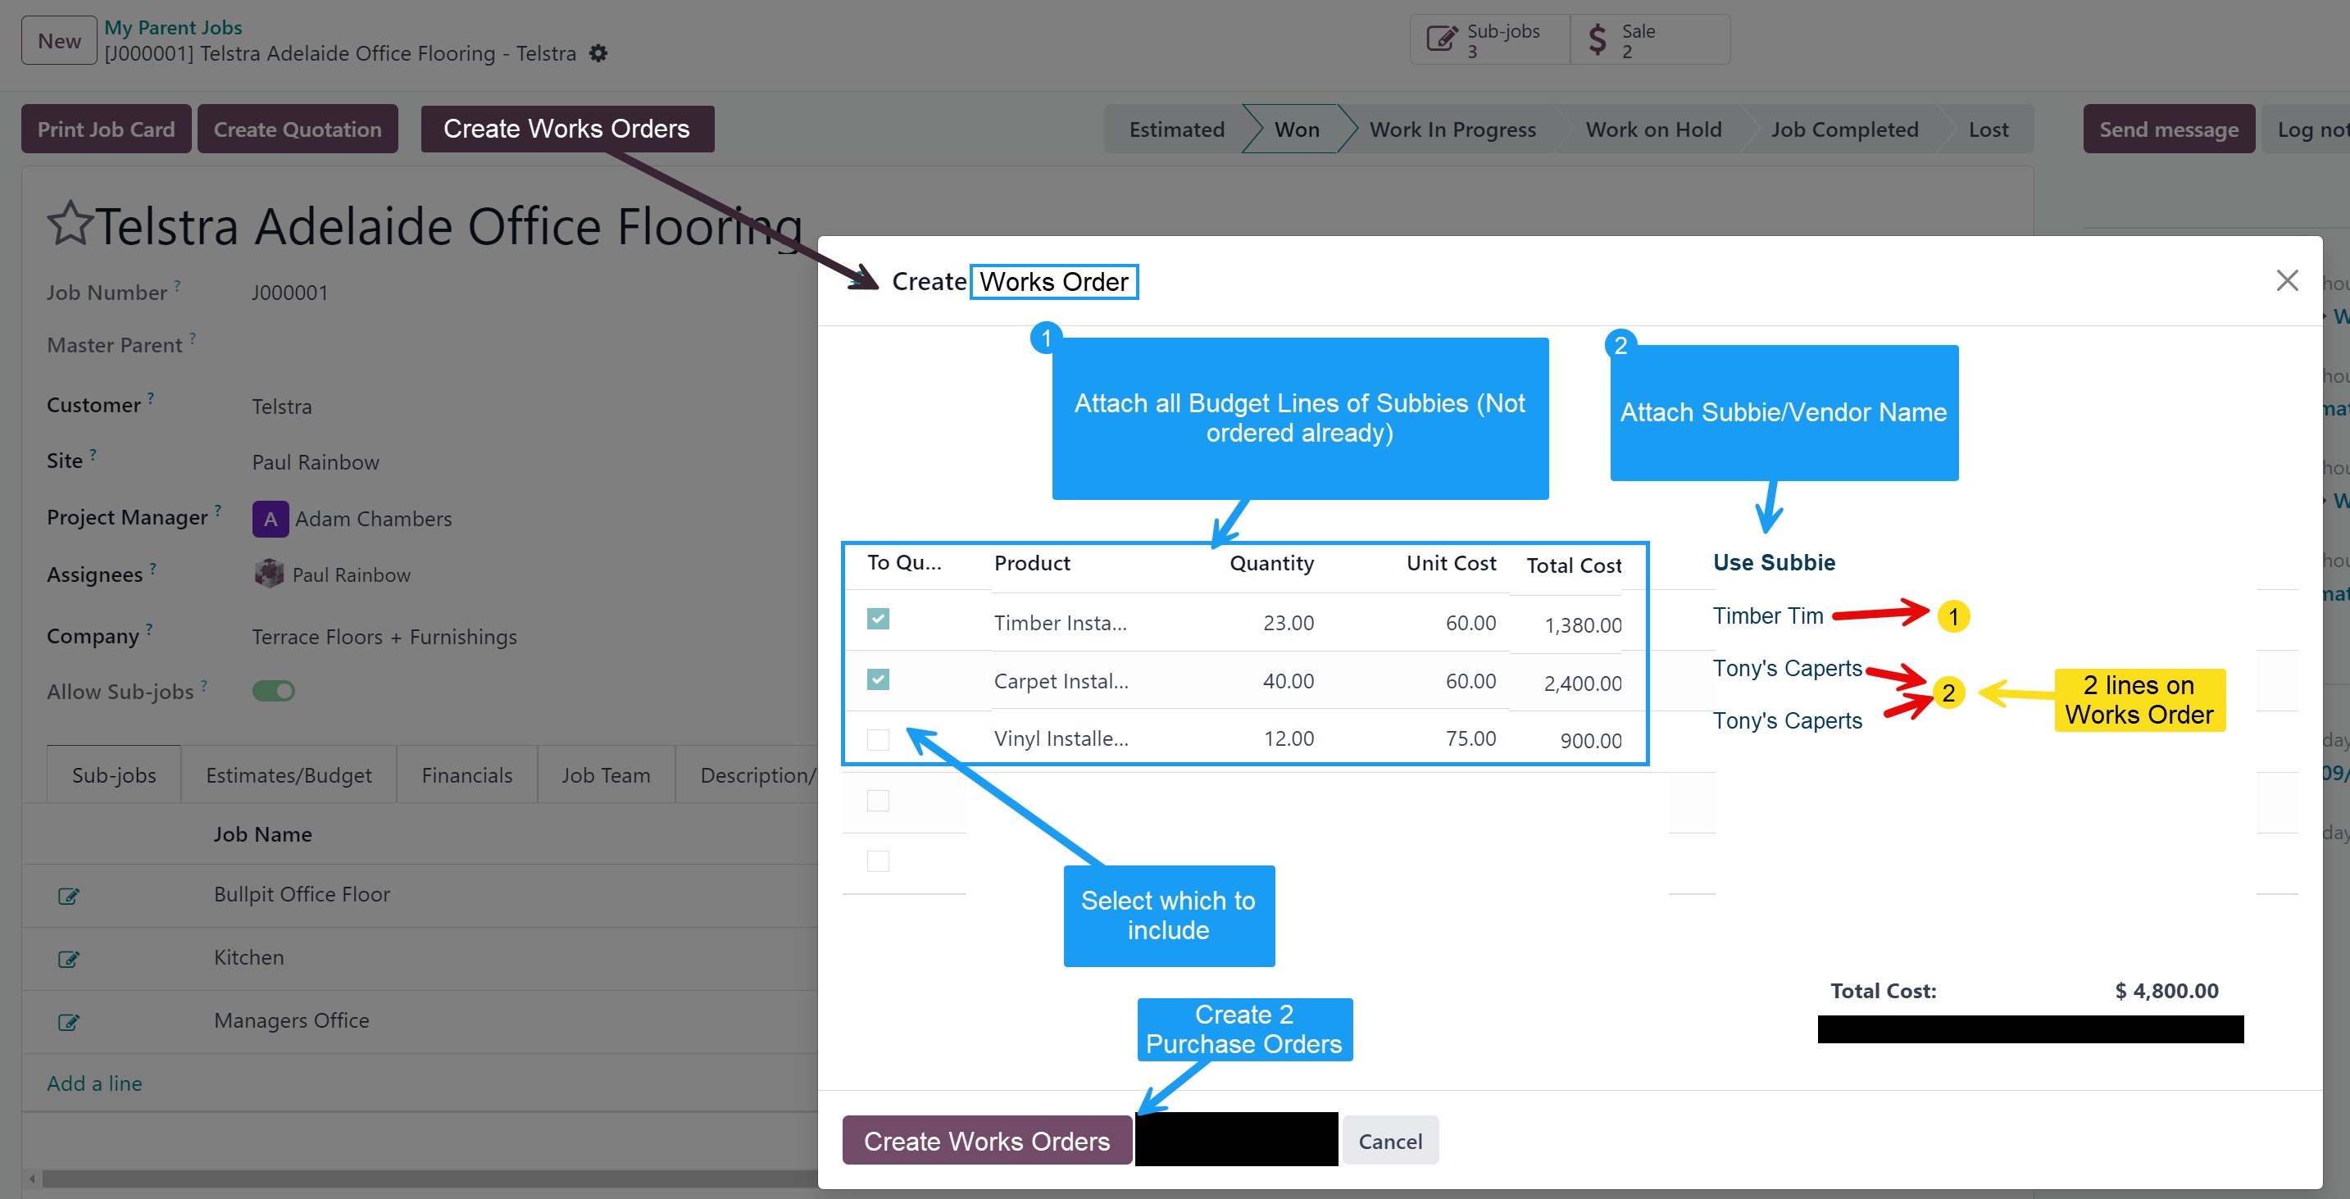Switch to the Estimates/Budget tab
Viewport: 2350px width, 1199px height.
click(289, 775)
